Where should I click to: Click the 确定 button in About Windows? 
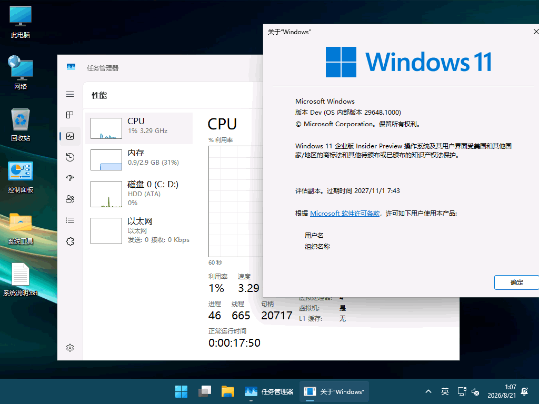coord(516,282)
